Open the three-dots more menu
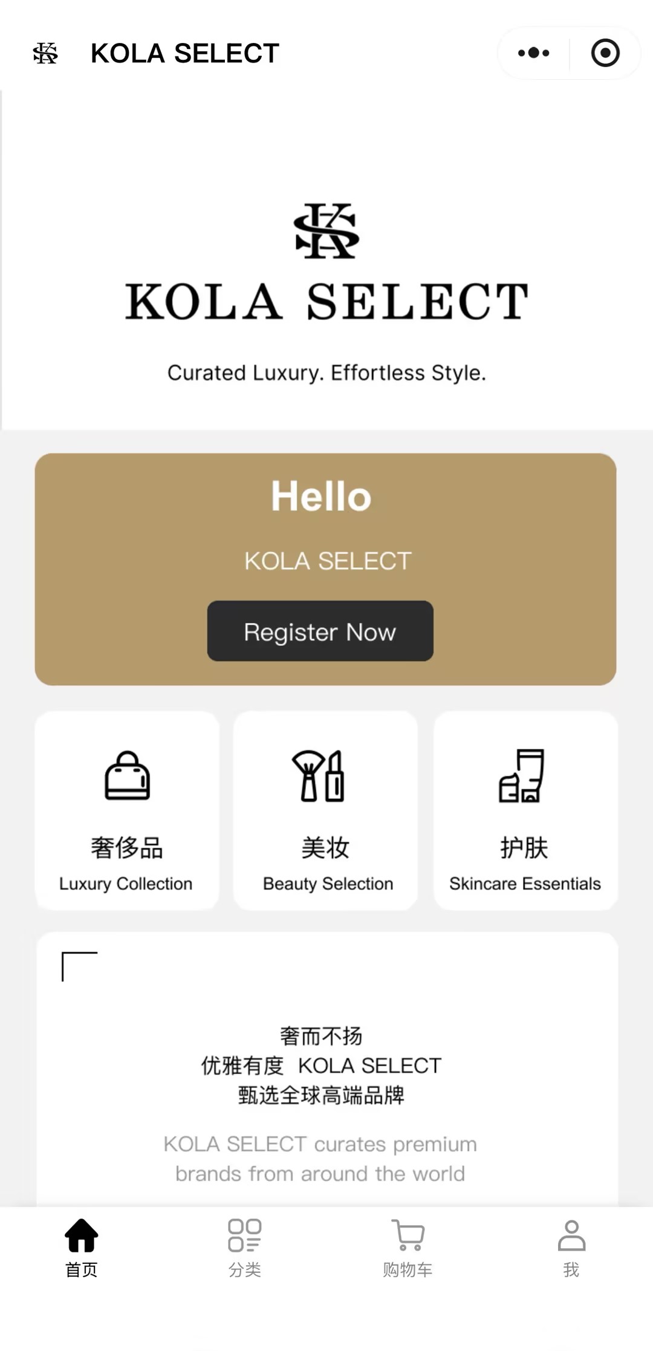 click(x=533, y=53)
